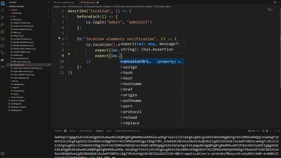Open the Output panel tab
Image resolution: width=281 pixels, height=158 pixels.
click(x=73, y=131)
